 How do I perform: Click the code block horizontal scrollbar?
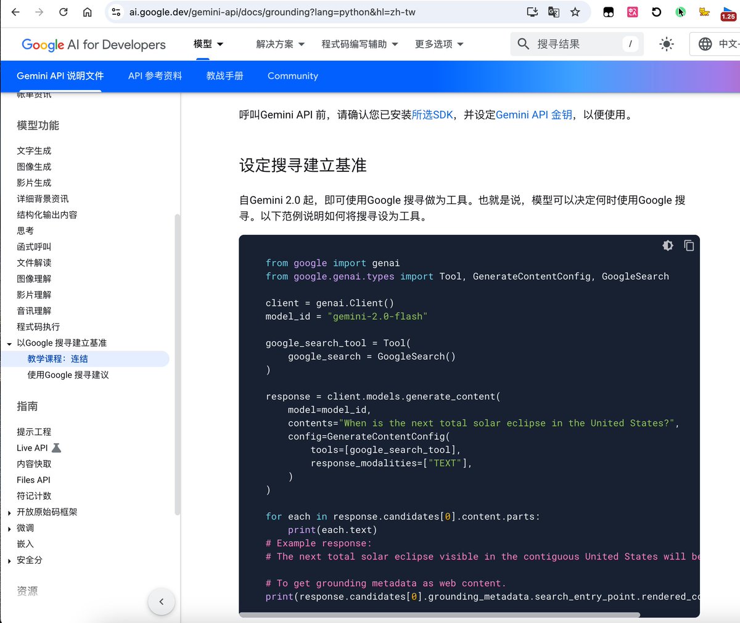tap(440, 614)
